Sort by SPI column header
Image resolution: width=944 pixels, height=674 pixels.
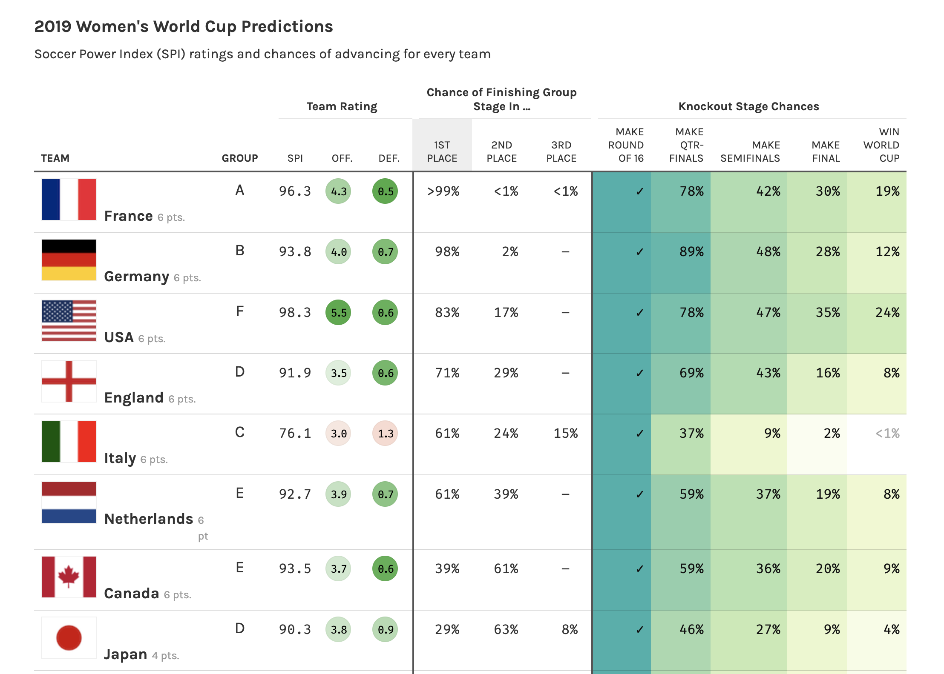point(295,158)
